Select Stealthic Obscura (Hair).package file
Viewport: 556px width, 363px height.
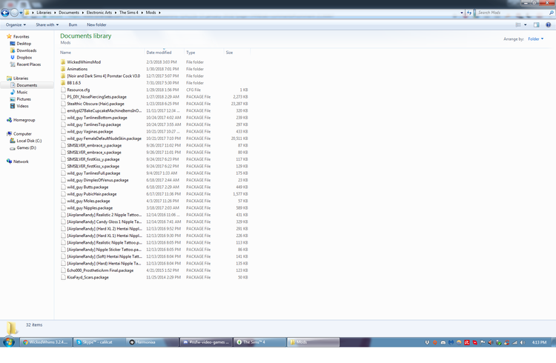click(96, 104)
